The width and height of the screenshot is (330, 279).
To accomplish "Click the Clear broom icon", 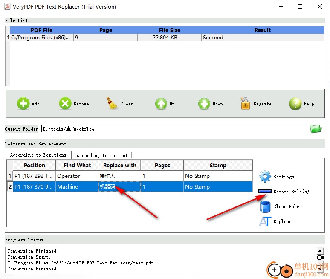I will point(112,103).
